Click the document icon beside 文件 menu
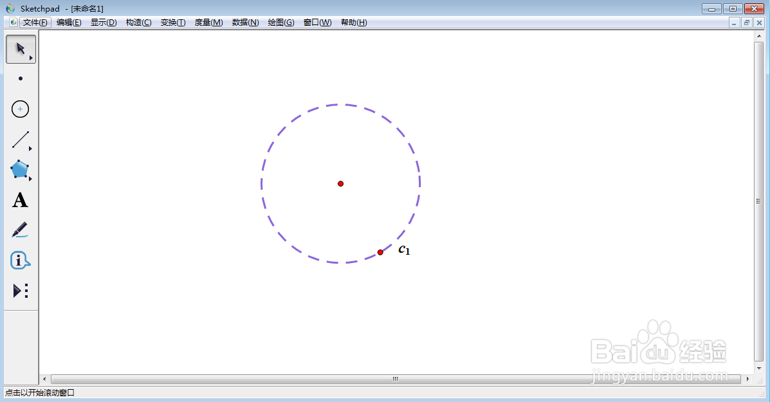The width and height of the screenshot is (770, 402). pyautogui.click(x=14, y=23)
